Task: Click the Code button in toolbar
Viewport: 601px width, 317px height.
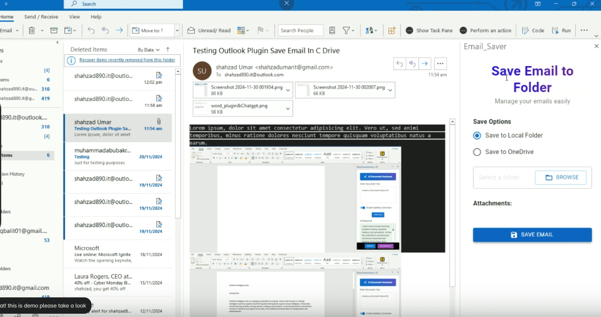Action: pyautogui.click(x=533, y=30)
